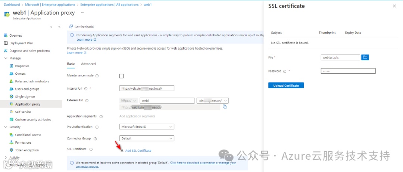Click the Token encryption shield icon

pos(11,150)
